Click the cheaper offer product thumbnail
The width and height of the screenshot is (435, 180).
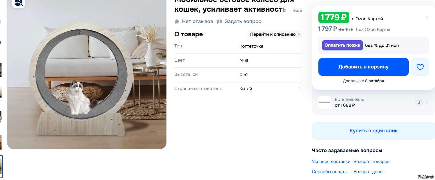325,102
